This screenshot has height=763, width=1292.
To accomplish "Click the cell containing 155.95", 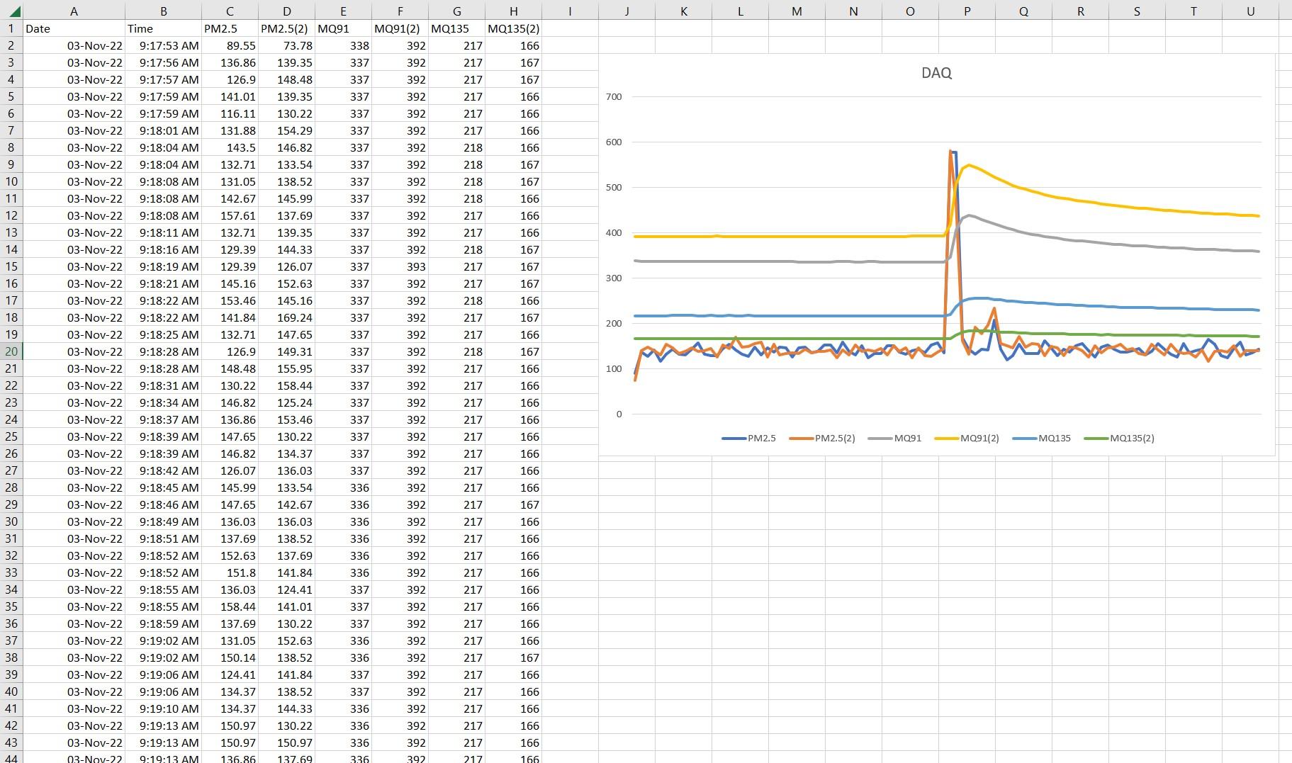I will point(286,368).
